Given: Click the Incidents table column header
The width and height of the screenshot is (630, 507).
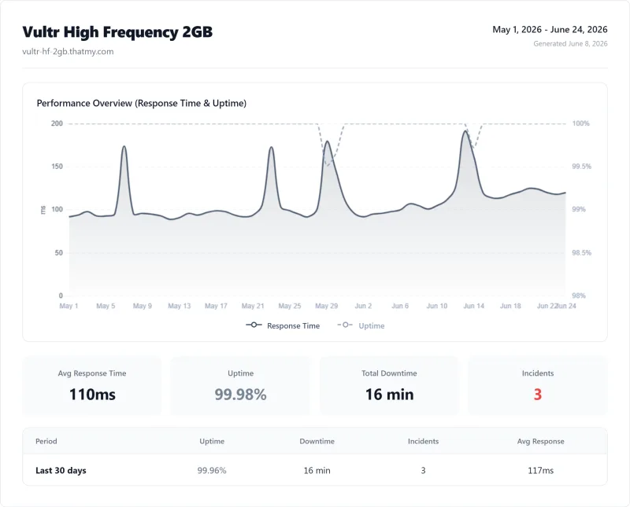Looking at the screenshot, I should 423,441.
